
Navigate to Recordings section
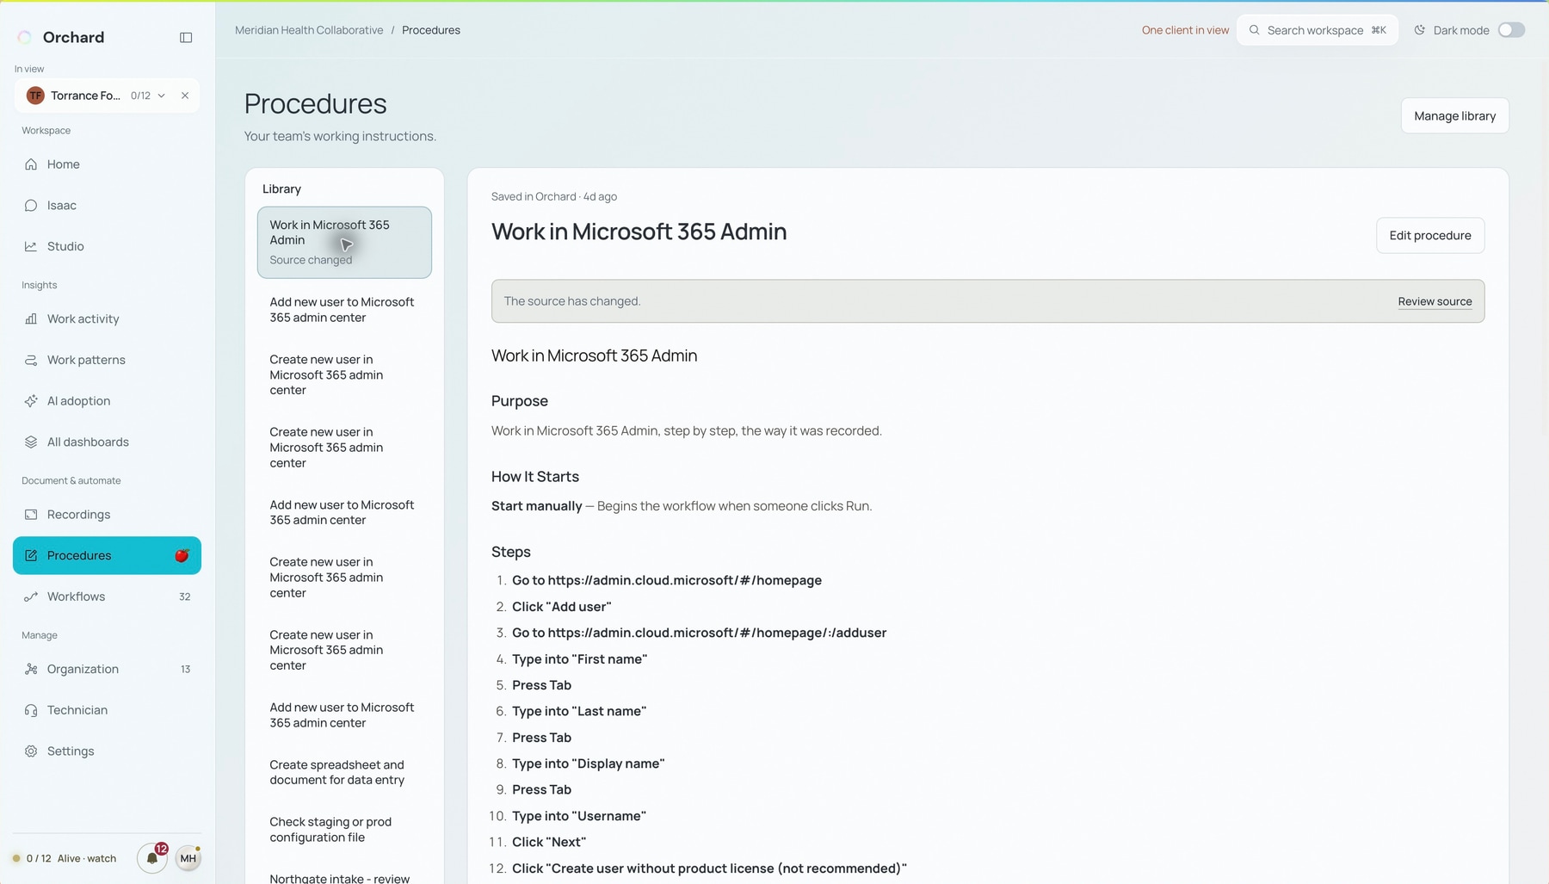click(107, 515)
